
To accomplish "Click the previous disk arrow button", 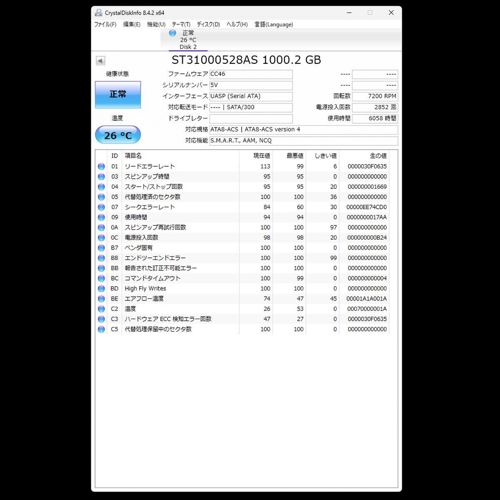I will (100, 61).
